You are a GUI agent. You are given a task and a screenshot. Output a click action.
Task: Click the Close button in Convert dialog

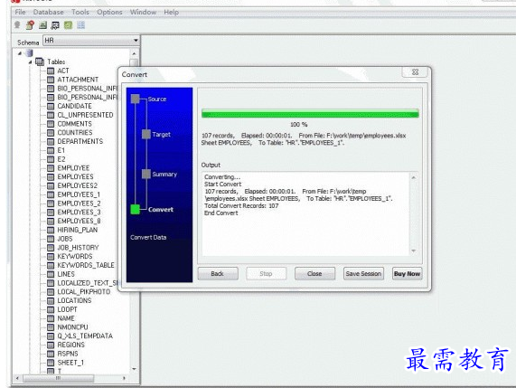coord(314,274)
